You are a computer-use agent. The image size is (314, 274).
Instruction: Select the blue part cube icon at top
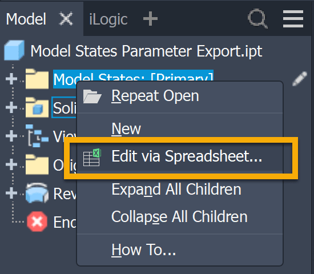(x=14, y=50)
